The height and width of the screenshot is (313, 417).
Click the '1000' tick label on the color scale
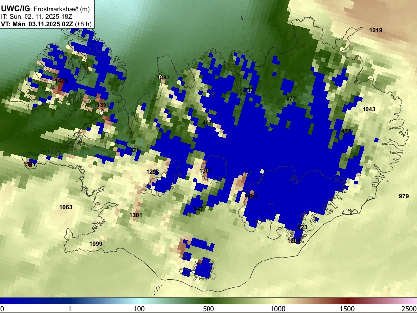pyautogui.click(x=278, y=309)
